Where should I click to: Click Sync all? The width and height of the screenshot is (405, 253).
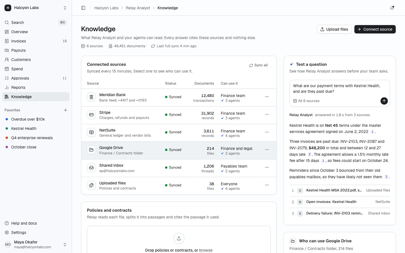[258, 65]
